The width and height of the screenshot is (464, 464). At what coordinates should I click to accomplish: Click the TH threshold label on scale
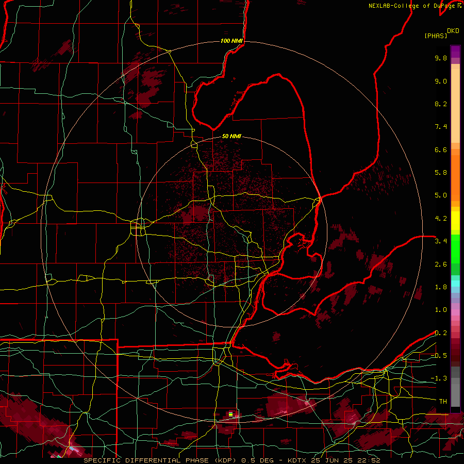(x=443, y=402)
